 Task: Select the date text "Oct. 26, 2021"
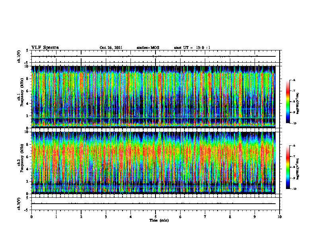pos(111,48)
